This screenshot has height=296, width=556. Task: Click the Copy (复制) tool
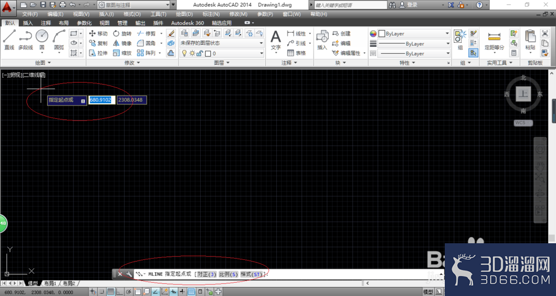[98, 43]
